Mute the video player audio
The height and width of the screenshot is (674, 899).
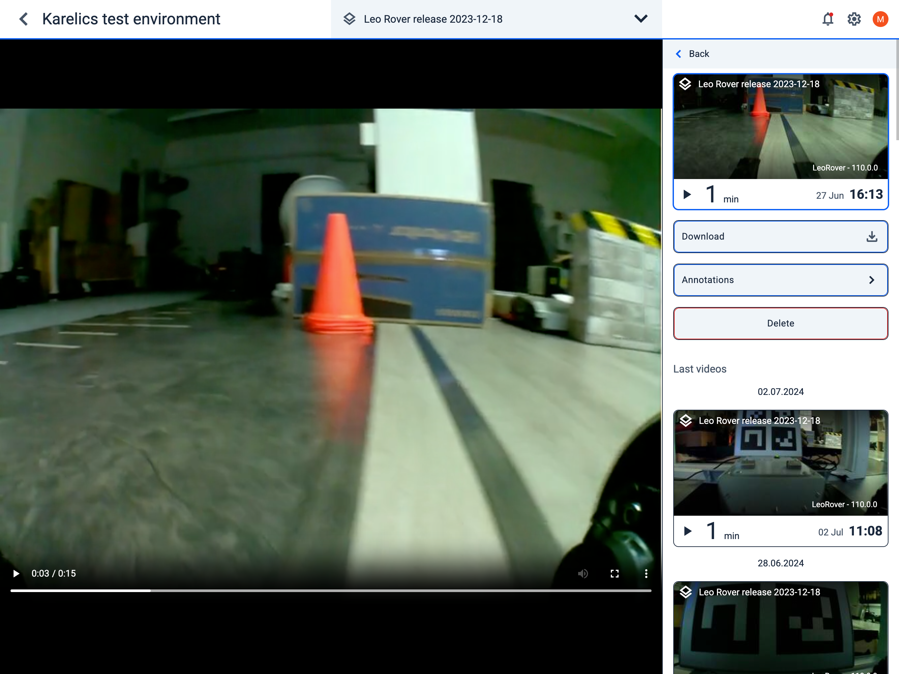point(583,573)
